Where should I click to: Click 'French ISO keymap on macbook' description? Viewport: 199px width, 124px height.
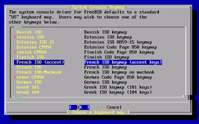coord(119,72)
